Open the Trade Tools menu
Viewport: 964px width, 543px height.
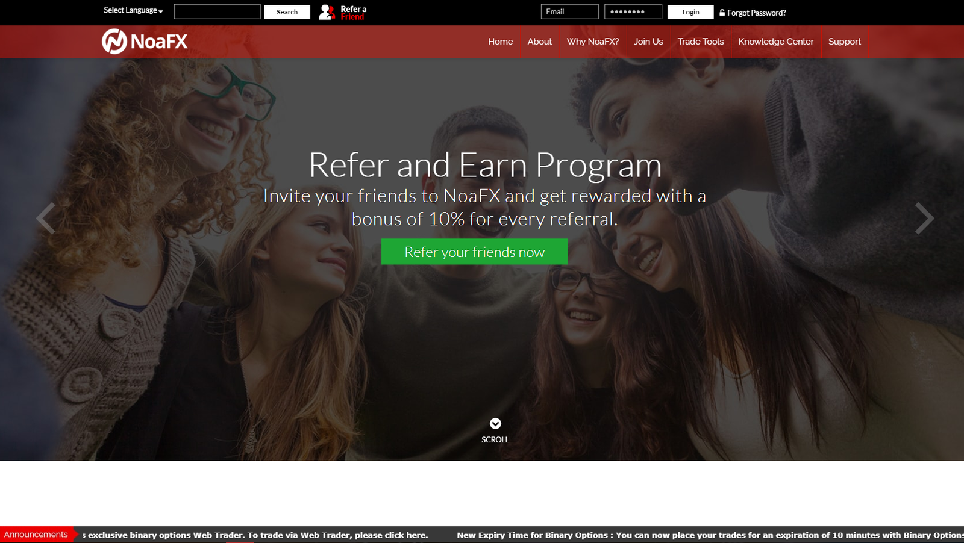pos(701,42)
